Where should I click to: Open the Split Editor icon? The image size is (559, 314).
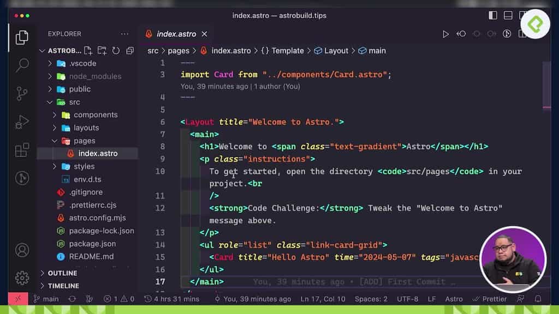520,34
